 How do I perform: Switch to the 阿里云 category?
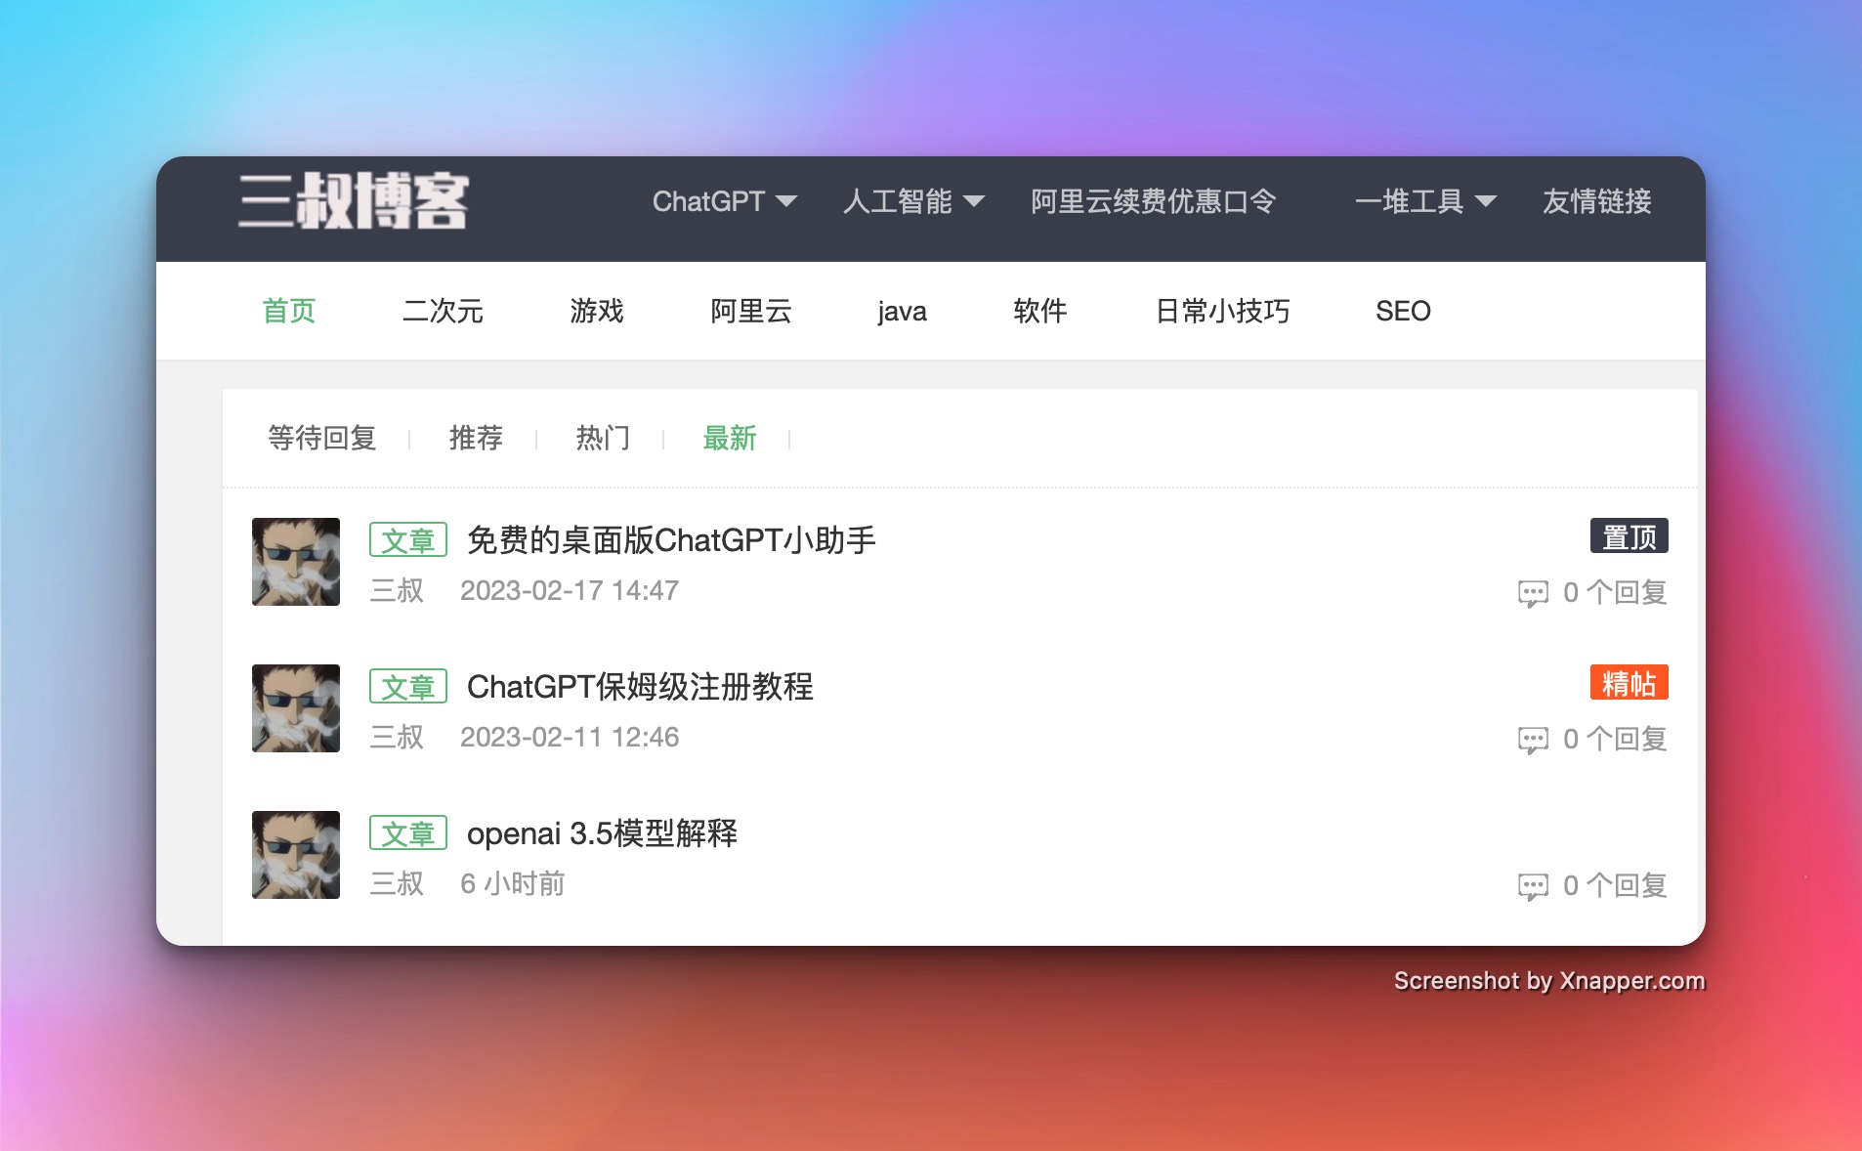(x=751, y=311)
